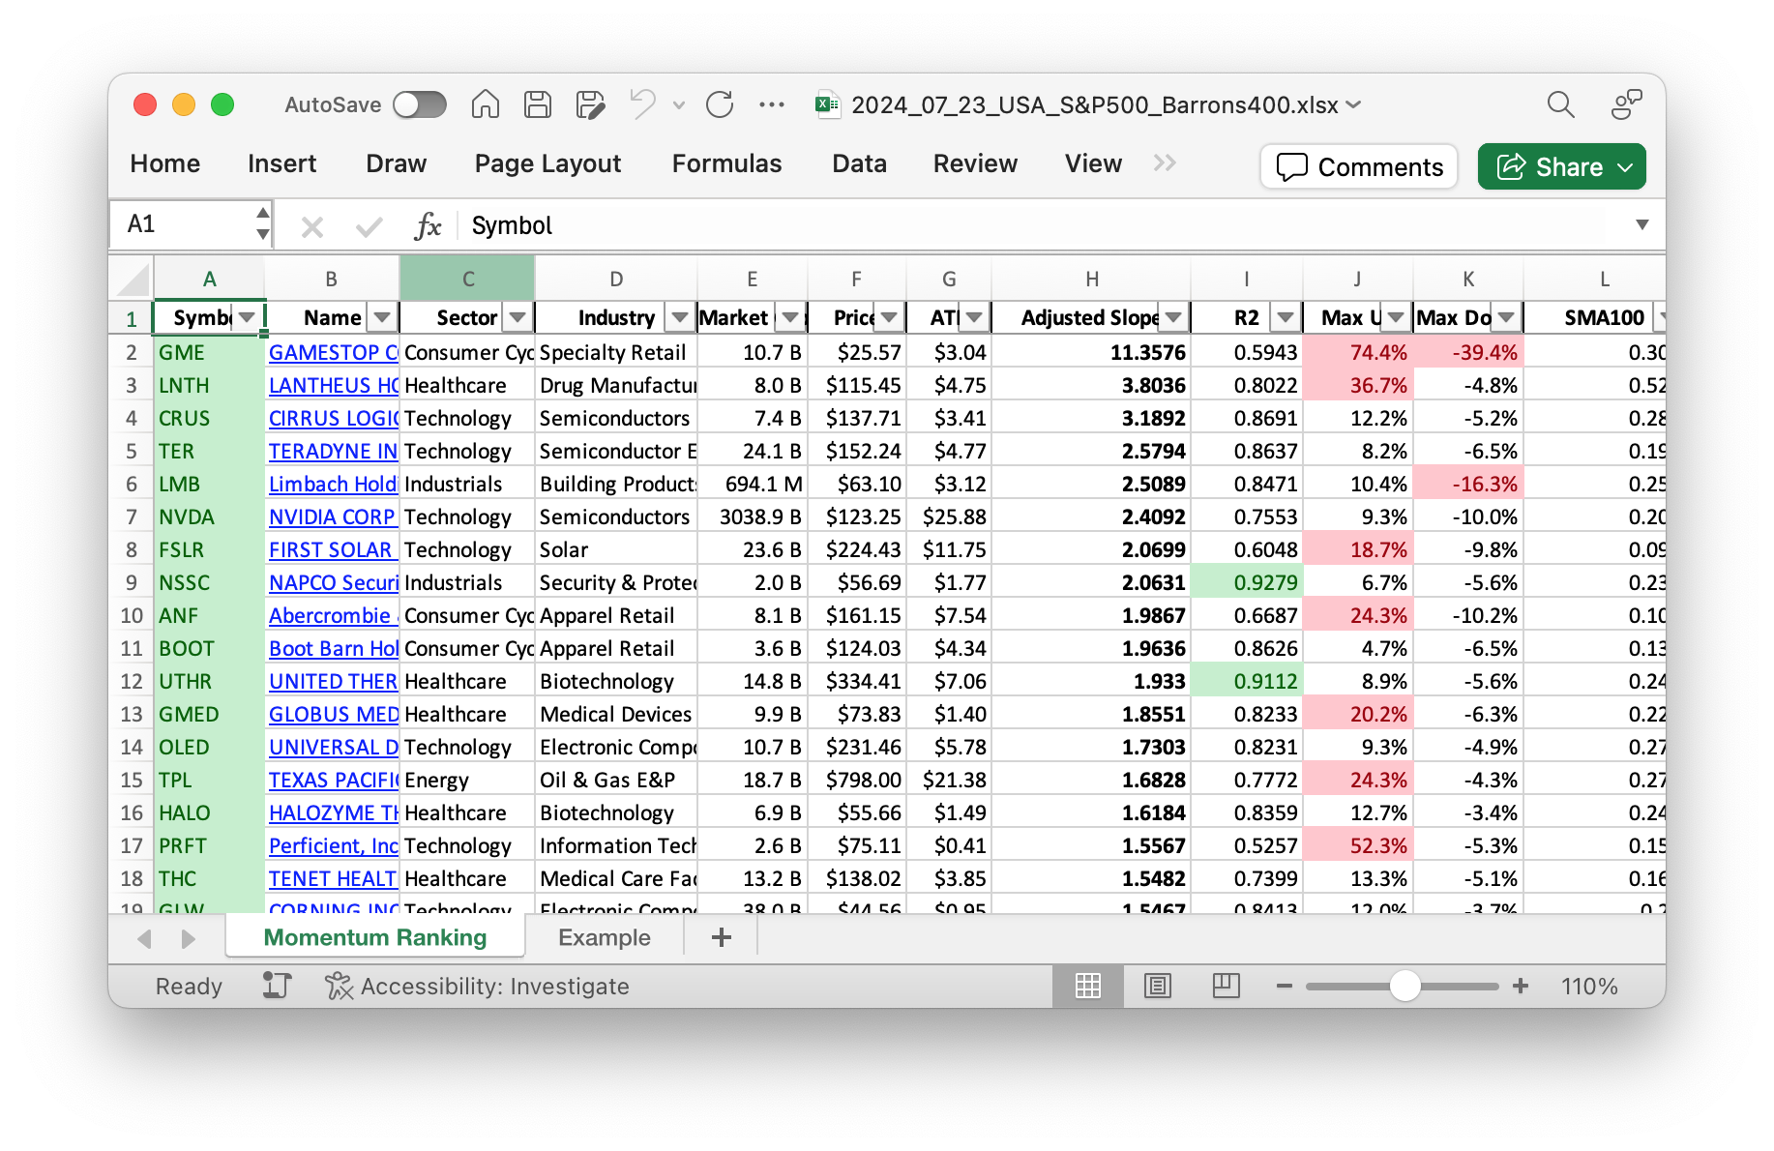The width and height of the screenshot is (1774, 1151).
Task: Toggle the AutoSave switch
Action: (x=420, y=104)
